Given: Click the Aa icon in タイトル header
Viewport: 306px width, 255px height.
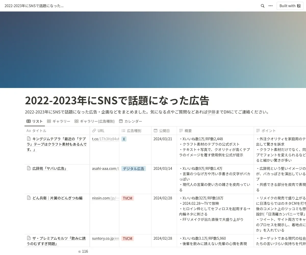Looking at the screenshot, I should coord(29,131).
